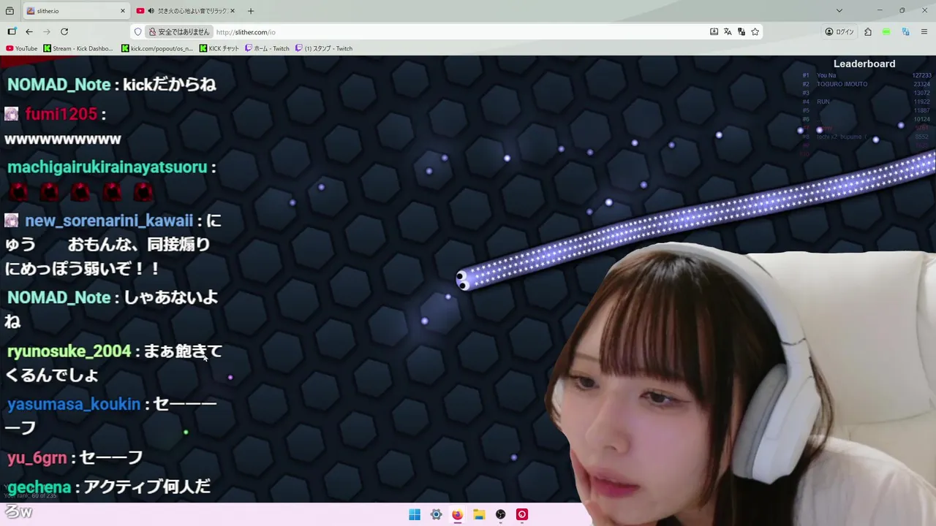Open tracking protection shield in address bar
Image resolution: width=936 pixels, height=526 pixels.
coord(137,31)
